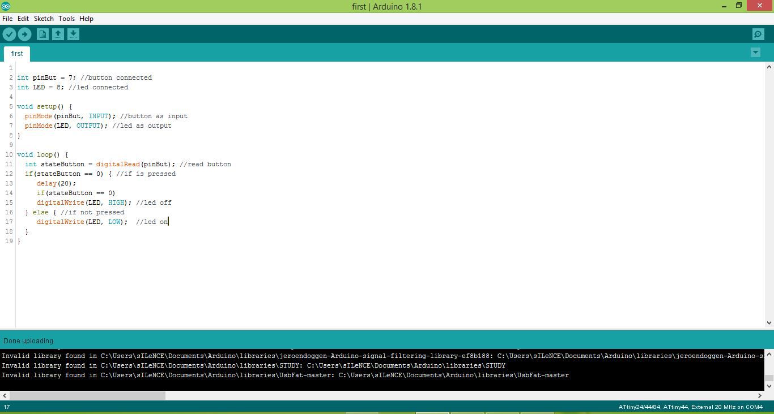774x414 pixels.
Task: Click the console horizontal scrollbar left arrow
Action: tap(5, 395)
